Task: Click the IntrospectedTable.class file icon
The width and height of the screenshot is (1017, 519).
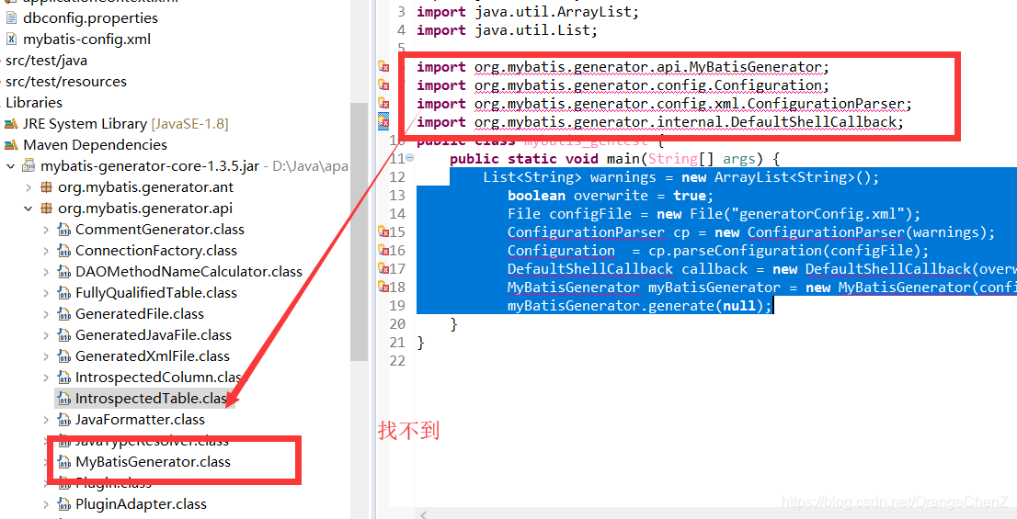Action: (63, 399)
